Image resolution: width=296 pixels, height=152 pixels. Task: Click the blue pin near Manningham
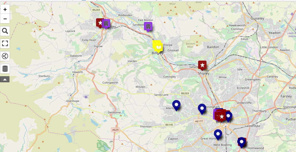coord(202,108)
